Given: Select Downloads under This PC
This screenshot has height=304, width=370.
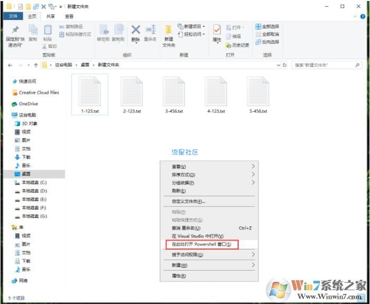Looking at the screenshot, I should click(23, 157).
